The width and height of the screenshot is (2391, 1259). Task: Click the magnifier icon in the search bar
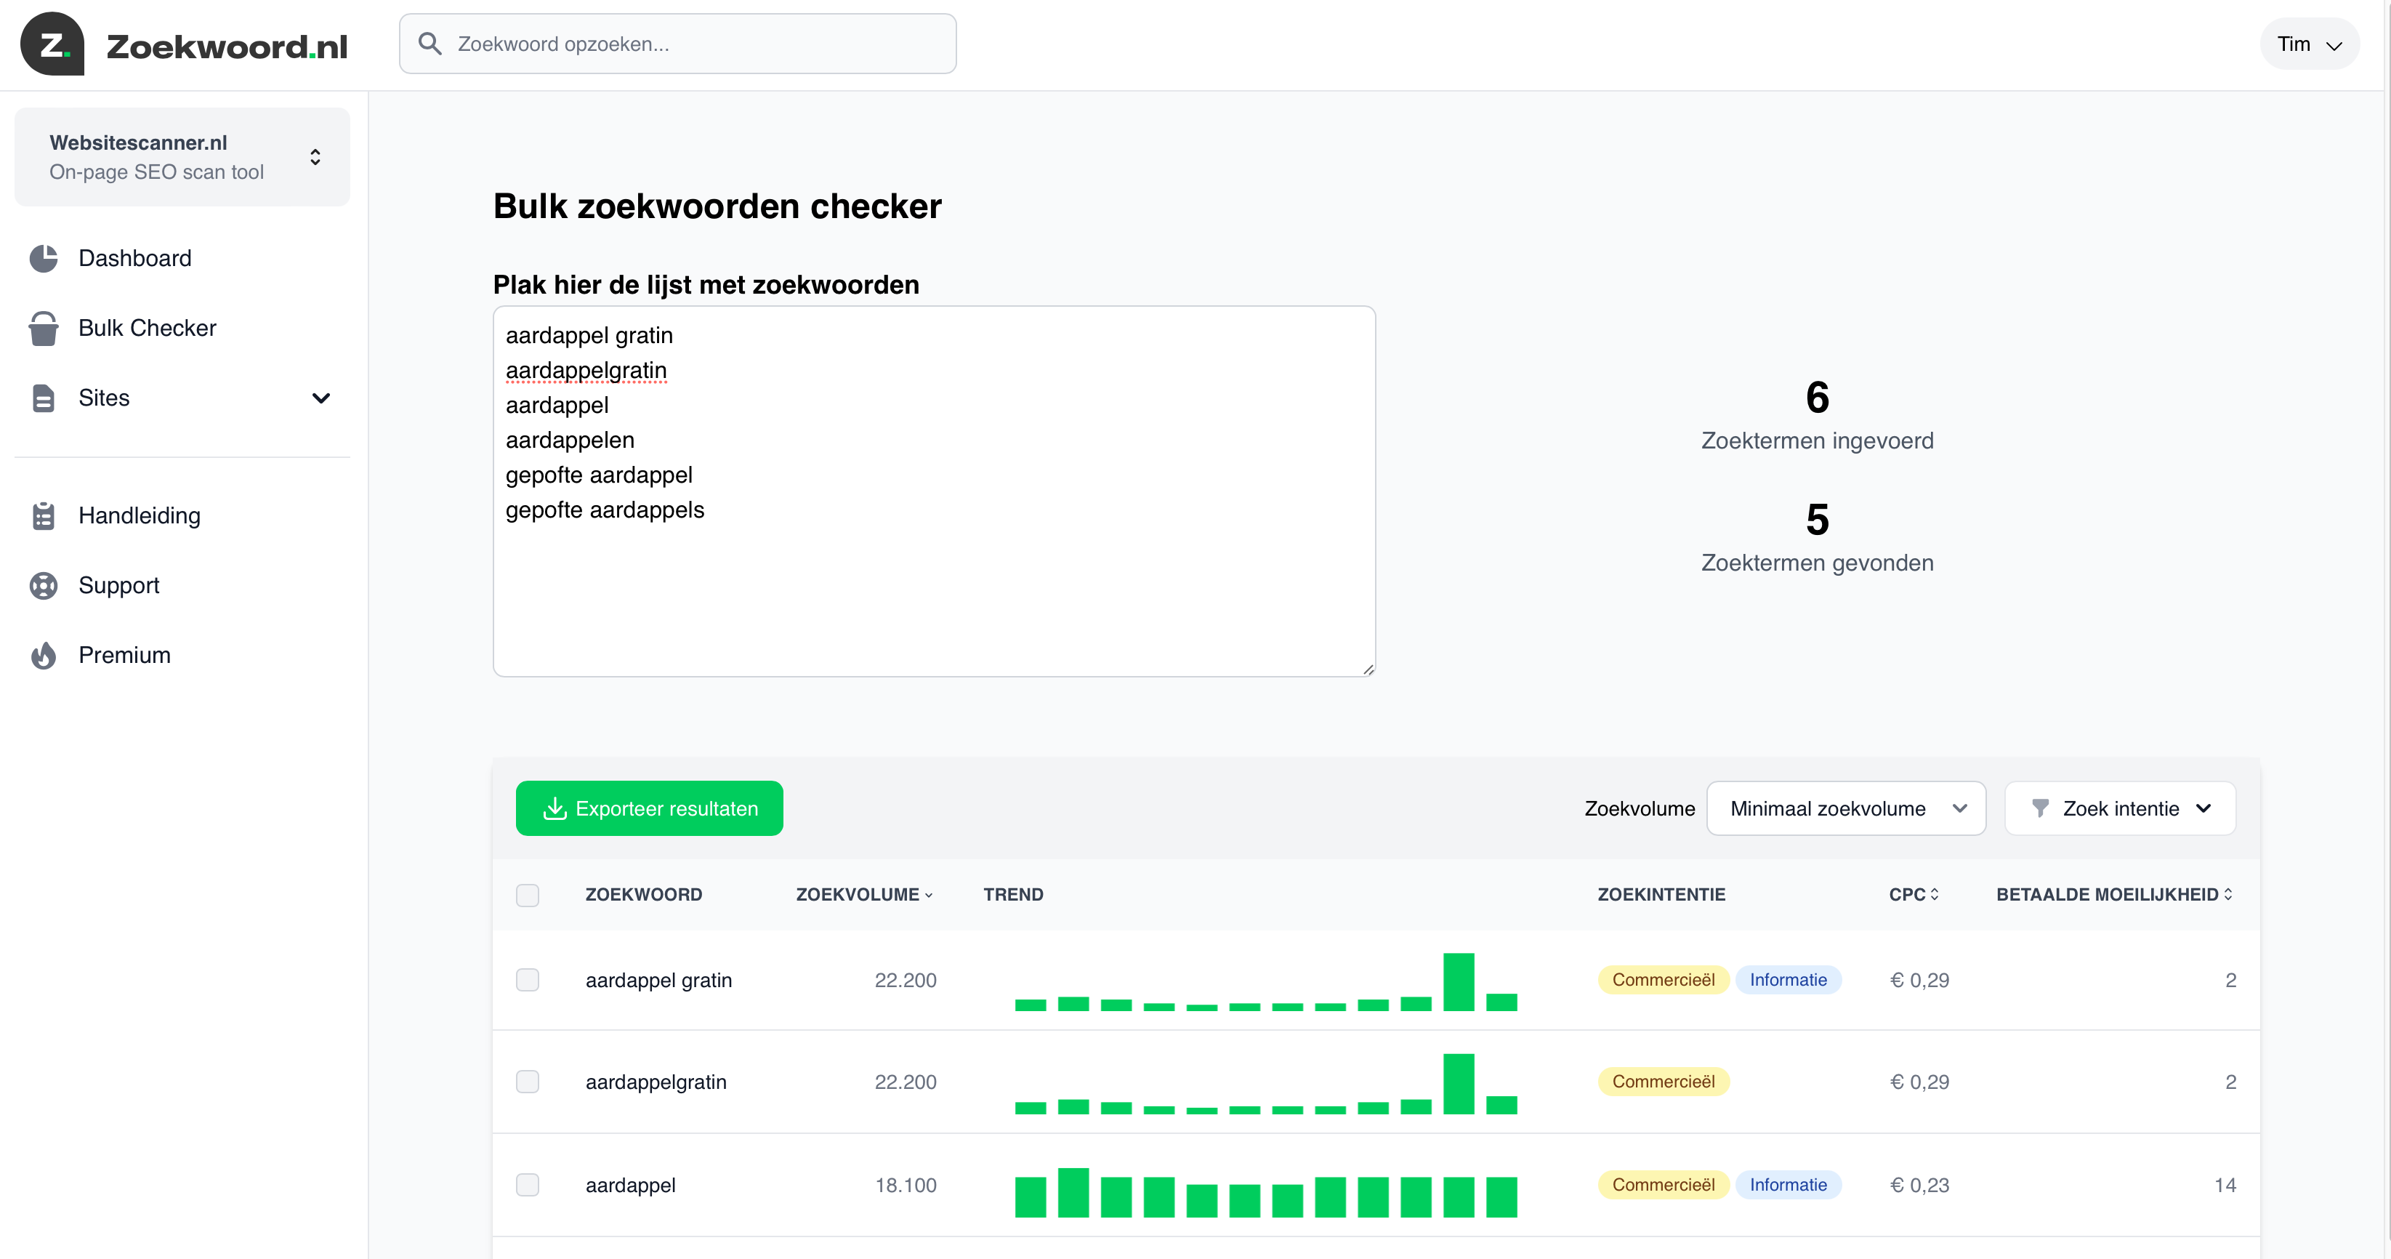431,43
